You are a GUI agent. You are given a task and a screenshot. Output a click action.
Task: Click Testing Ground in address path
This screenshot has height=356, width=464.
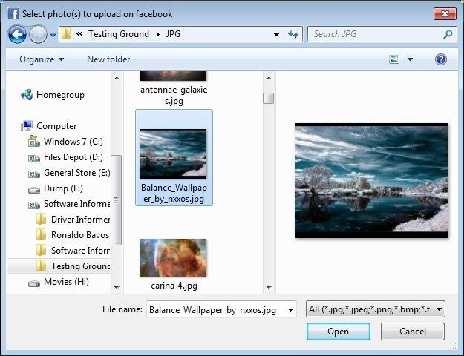(x=118, y=34)
